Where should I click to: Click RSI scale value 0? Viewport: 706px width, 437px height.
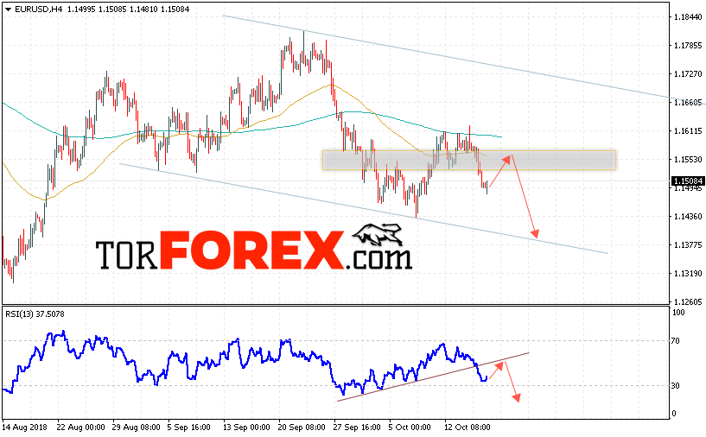673,413
